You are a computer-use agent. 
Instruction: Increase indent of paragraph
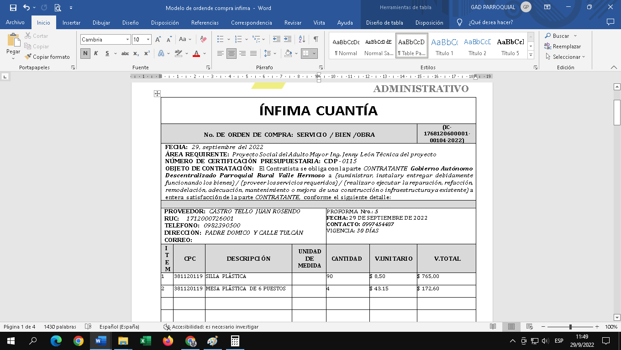pyautogui.click(x=288, y=40)
